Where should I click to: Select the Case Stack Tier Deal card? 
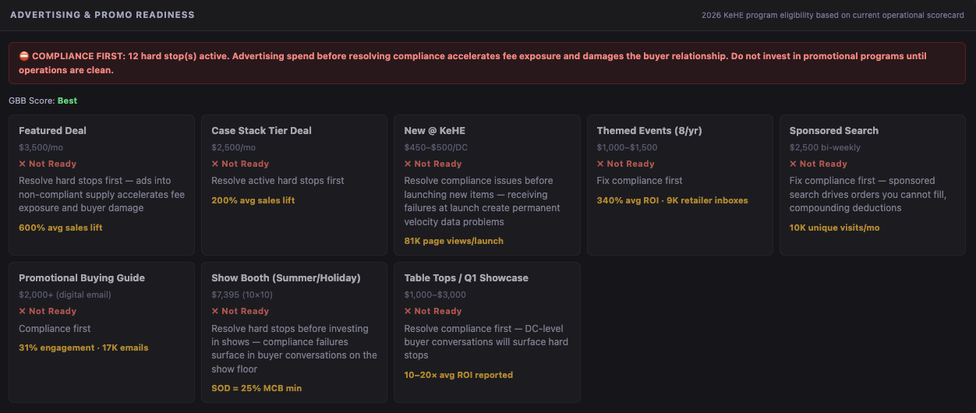294,185
